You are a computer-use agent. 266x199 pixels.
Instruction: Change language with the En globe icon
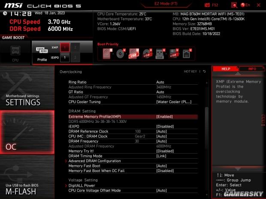click(245, 5)
